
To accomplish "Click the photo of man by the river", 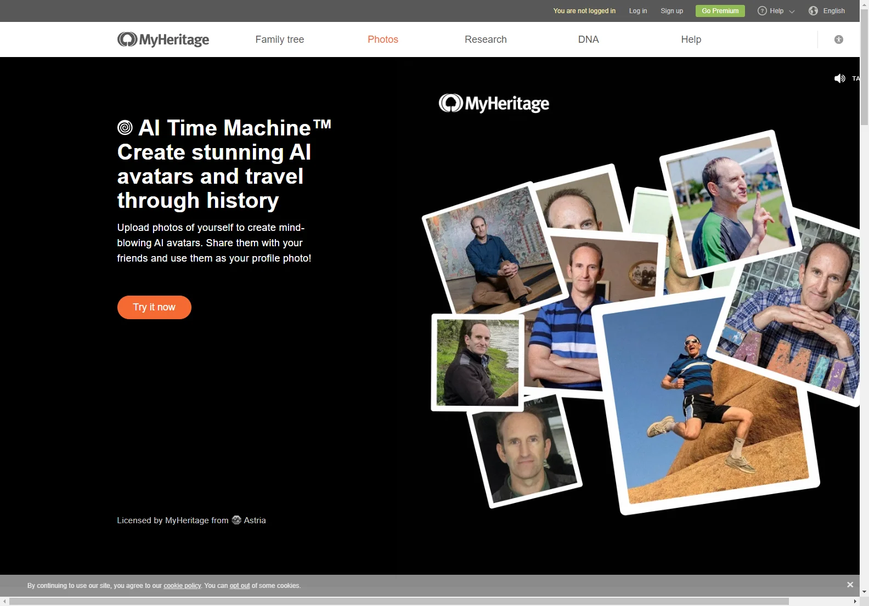I will (x=477, y=363).
